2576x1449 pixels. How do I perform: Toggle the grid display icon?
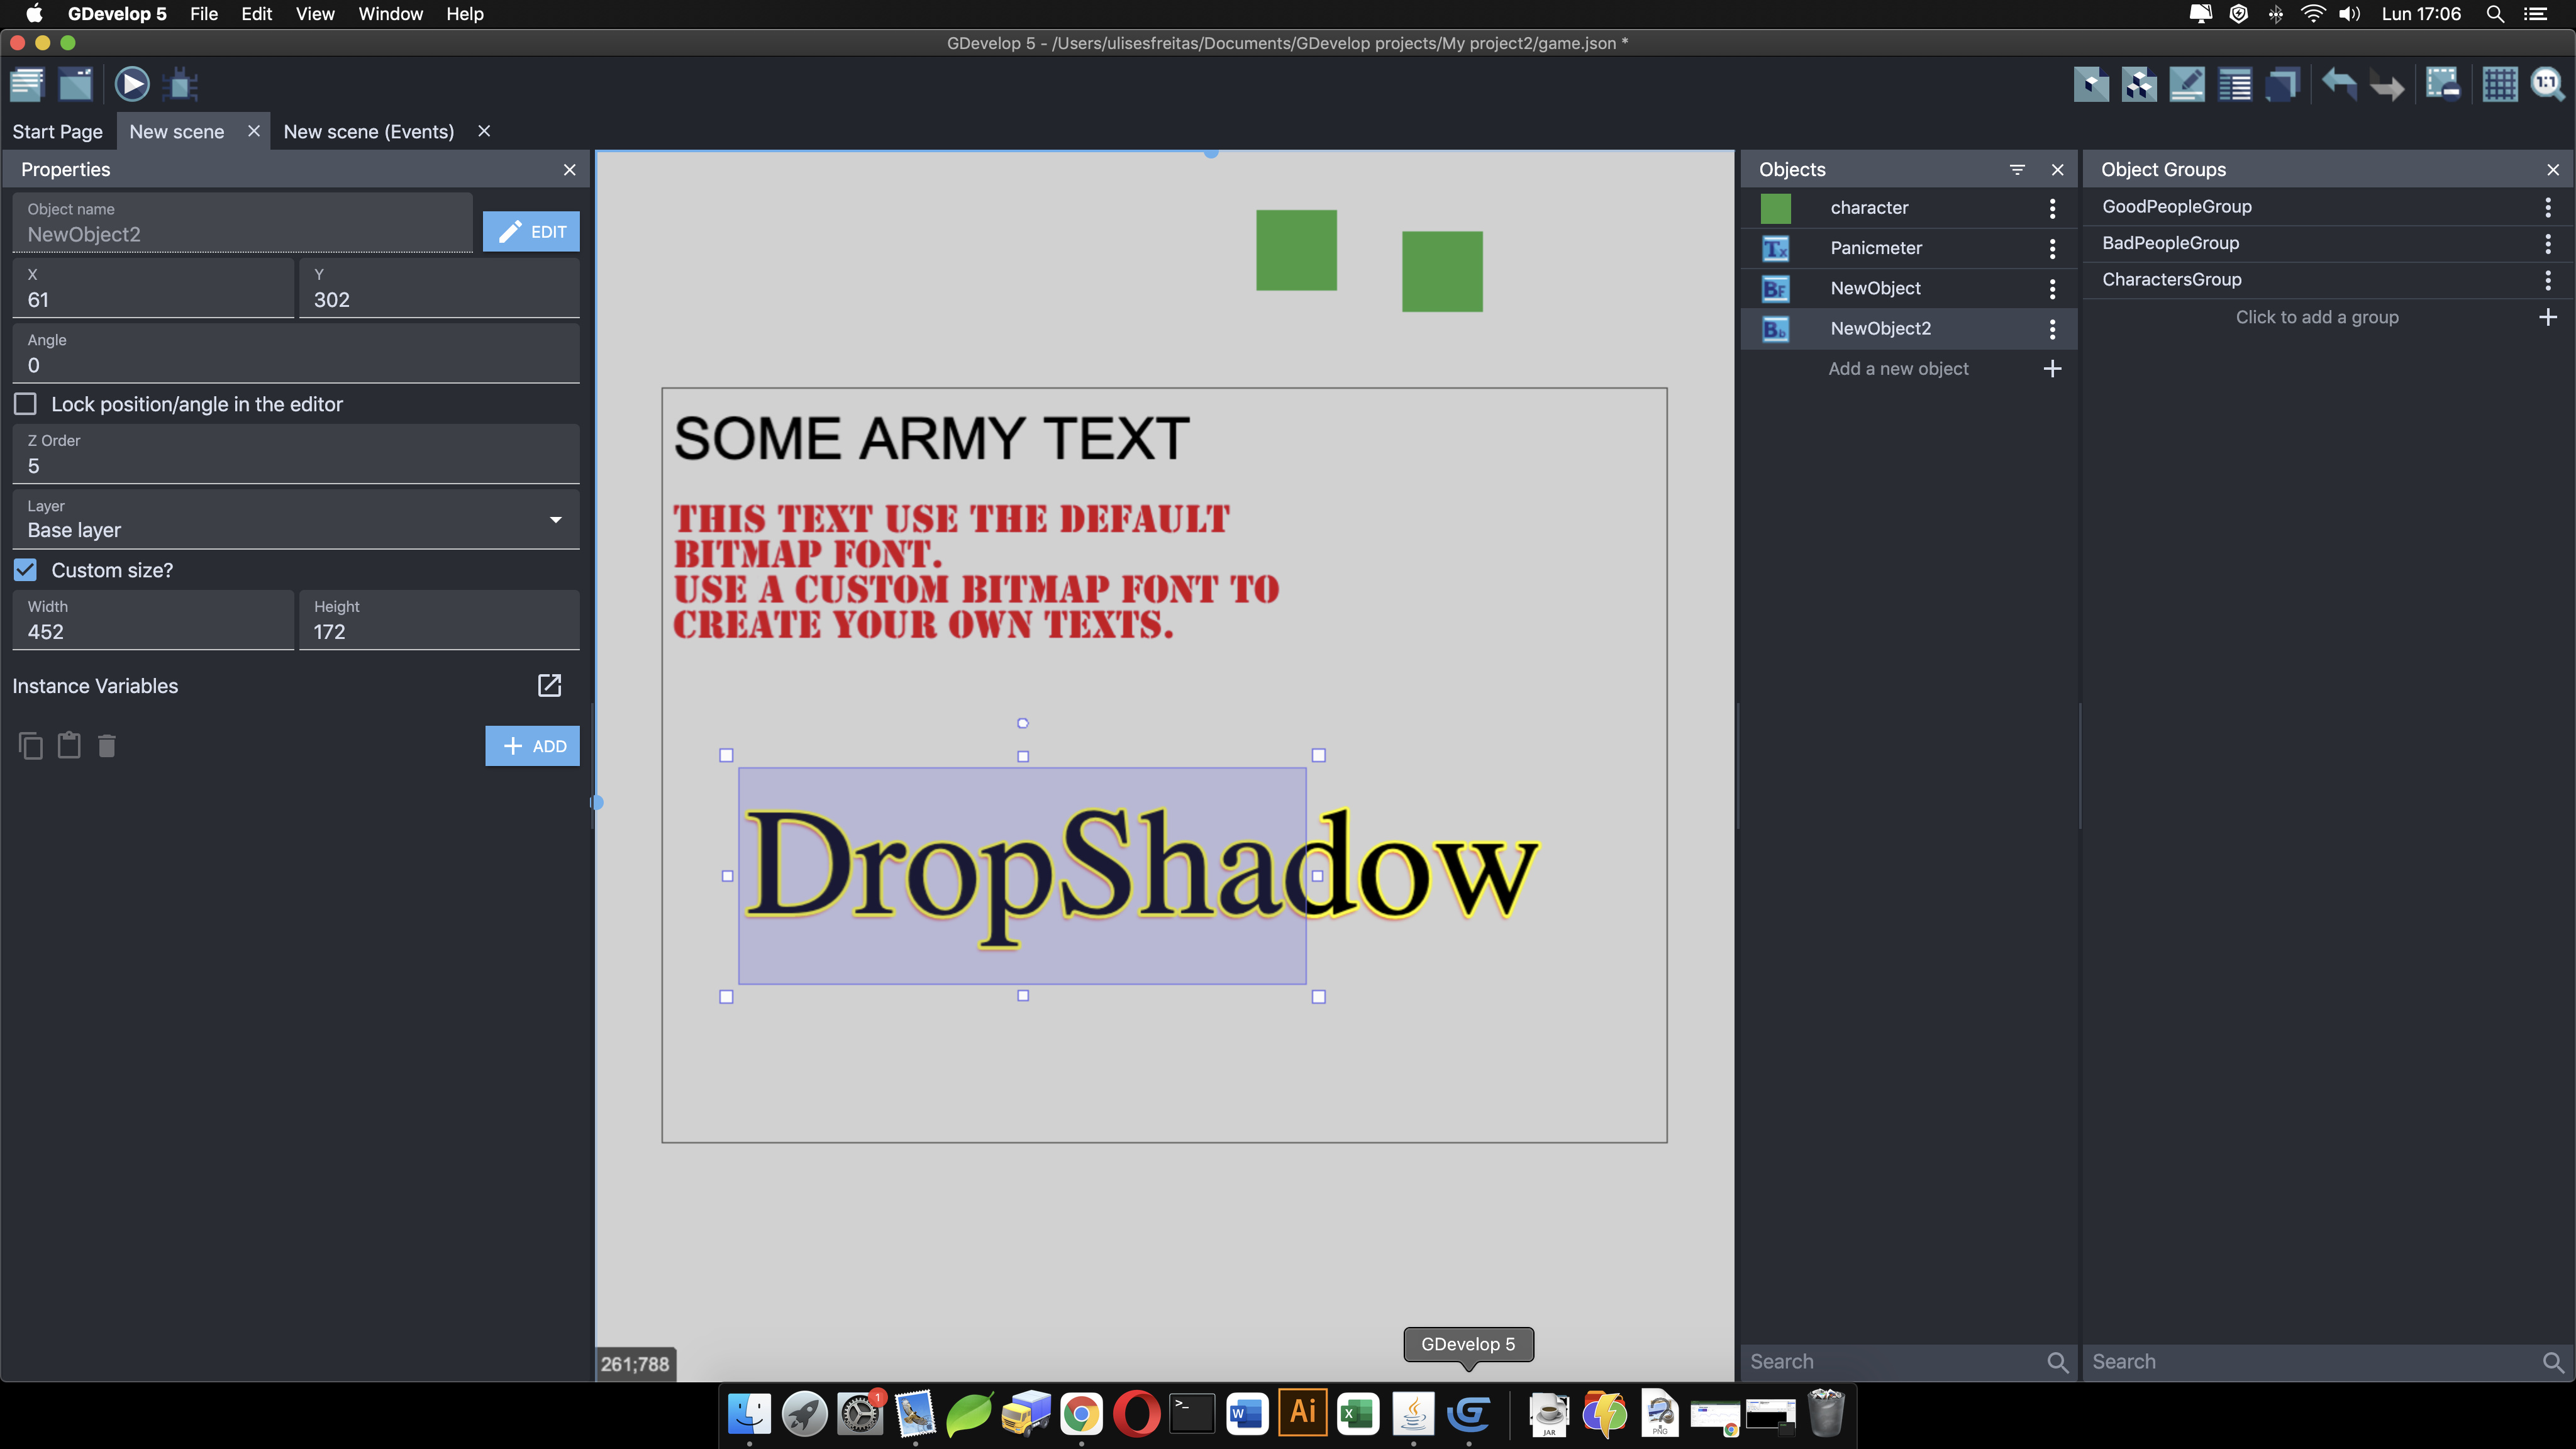click(2499, 85)
